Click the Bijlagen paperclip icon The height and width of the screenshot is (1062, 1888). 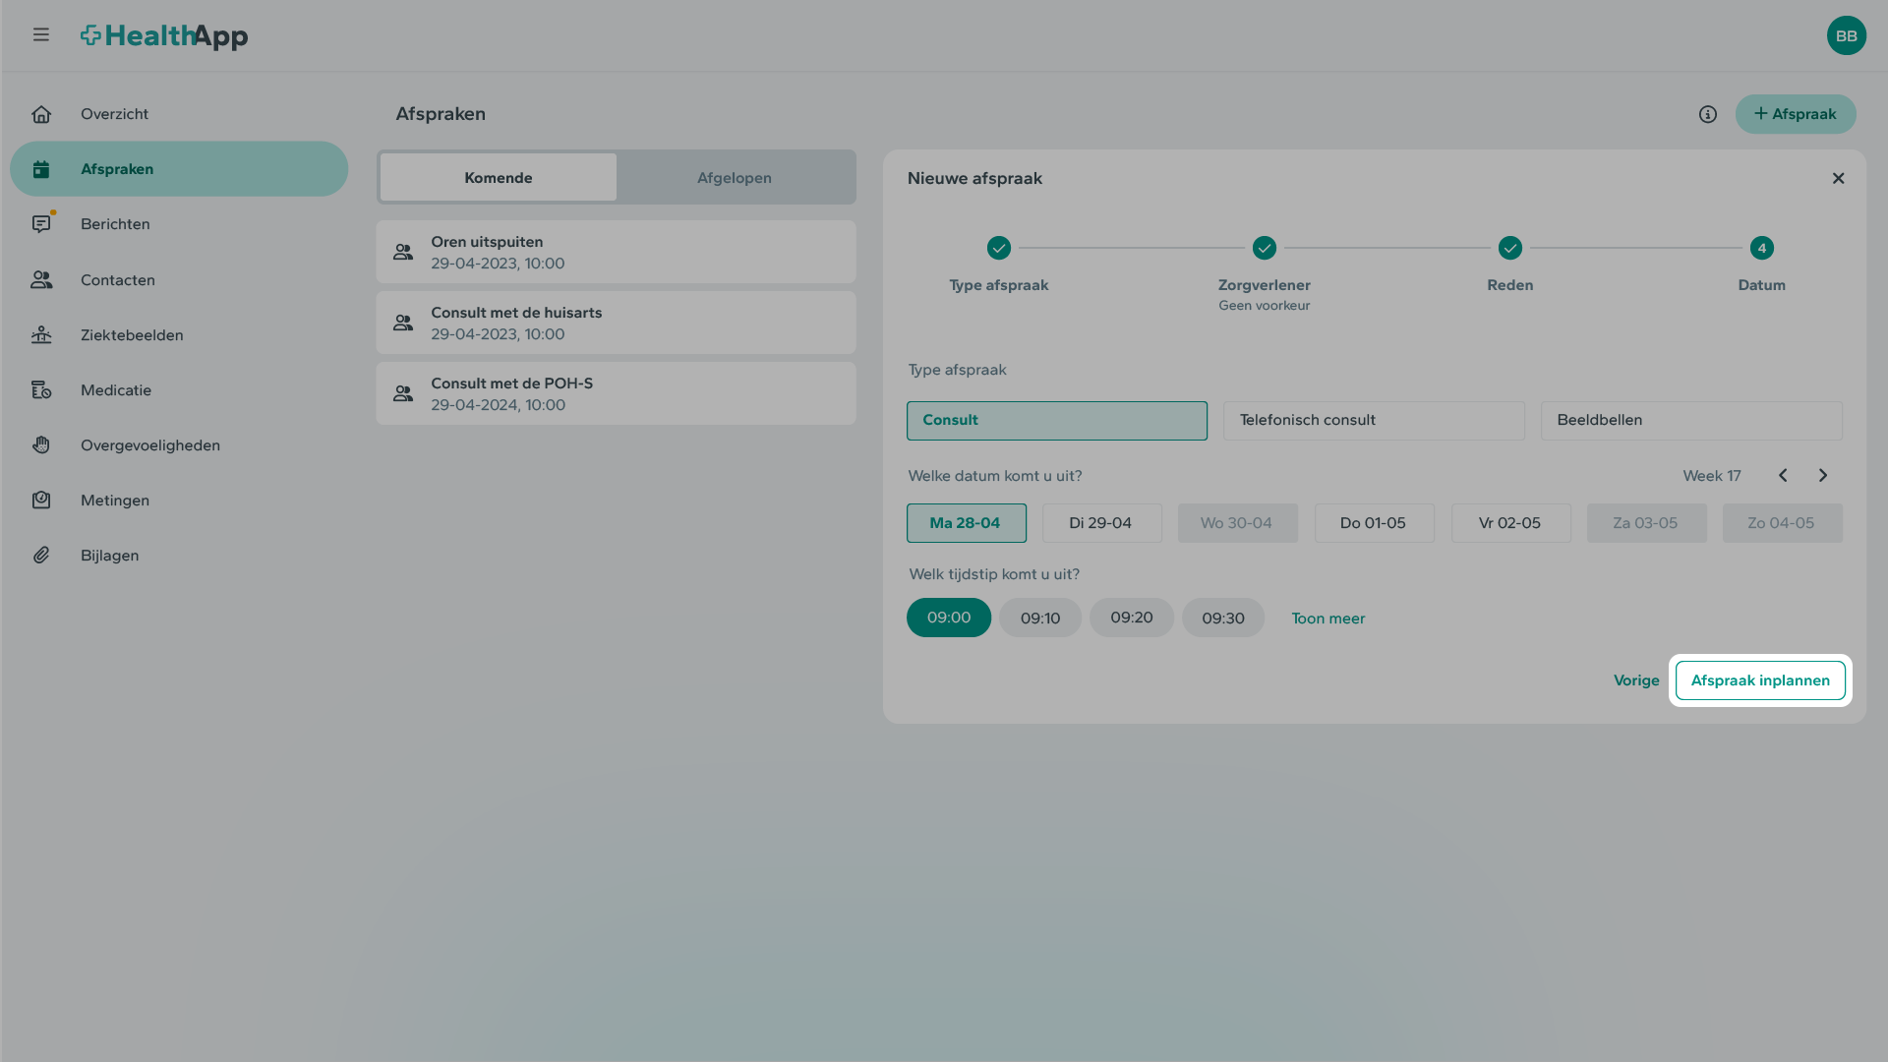(41, 556)
